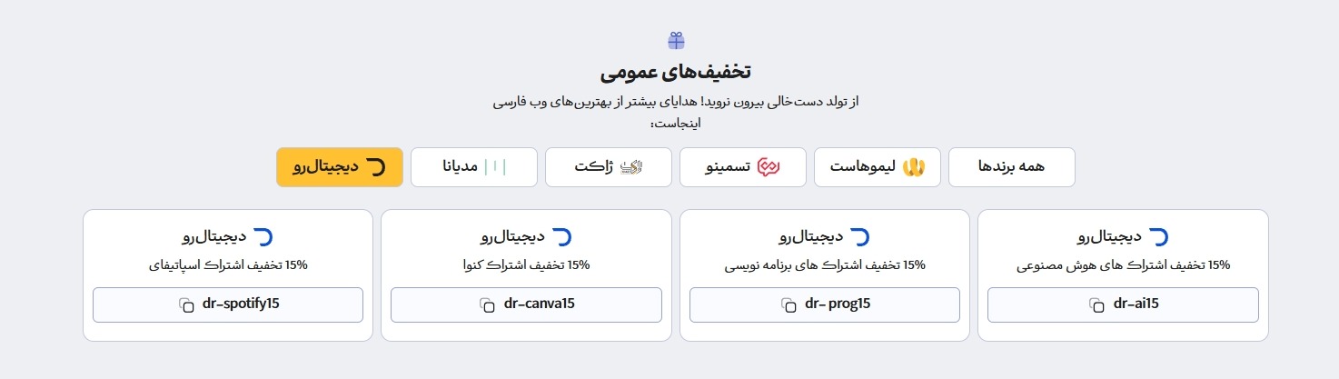The width and height of the screenshot is (1339, 379).
Task: Click the تخفیف‌های عمومی section heading
Action: point(676,72)
